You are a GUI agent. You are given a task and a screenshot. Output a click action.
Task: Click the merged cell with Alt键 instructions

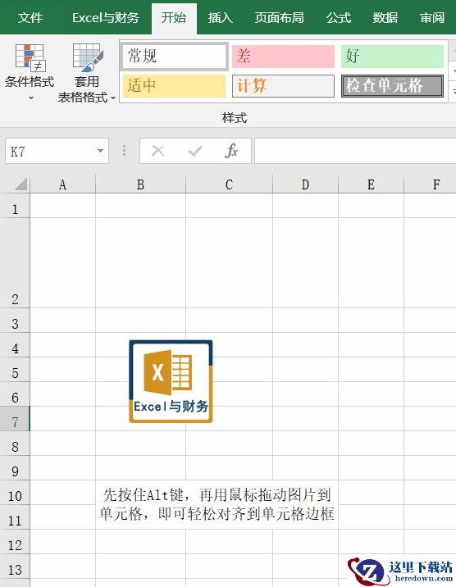217,505
